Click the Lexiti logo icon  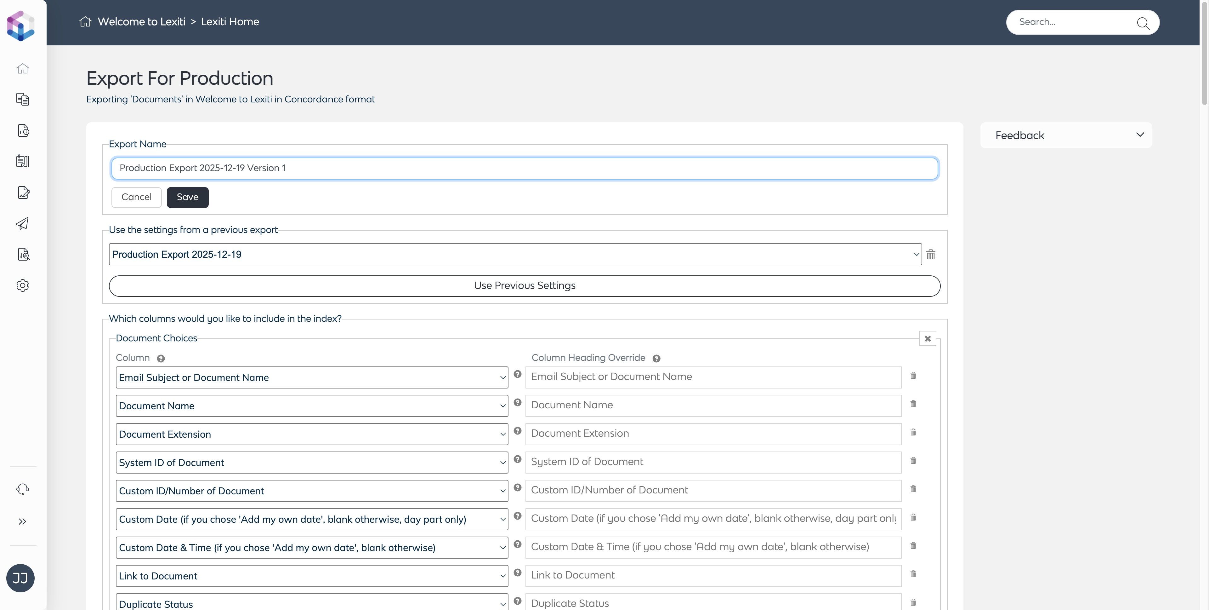[21, 26]
